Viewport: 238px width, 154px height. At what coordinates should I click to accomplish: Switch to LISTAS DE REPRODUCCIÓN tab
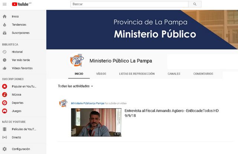(x=137, y=74)
